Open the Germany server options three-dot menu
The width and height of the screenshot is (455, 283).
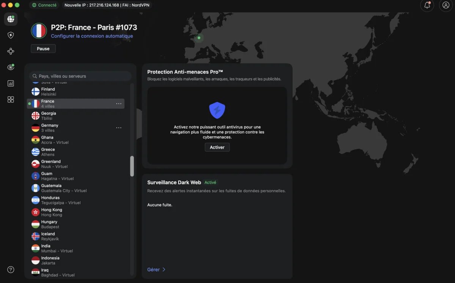(119, 128)
